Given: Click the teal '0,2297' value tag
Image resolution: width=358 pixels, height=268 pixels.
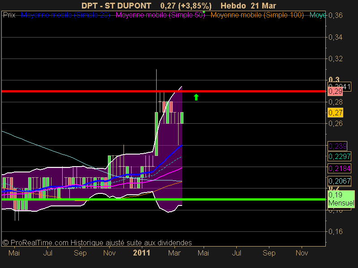Looking at the screenshot, I should (339, 156).
